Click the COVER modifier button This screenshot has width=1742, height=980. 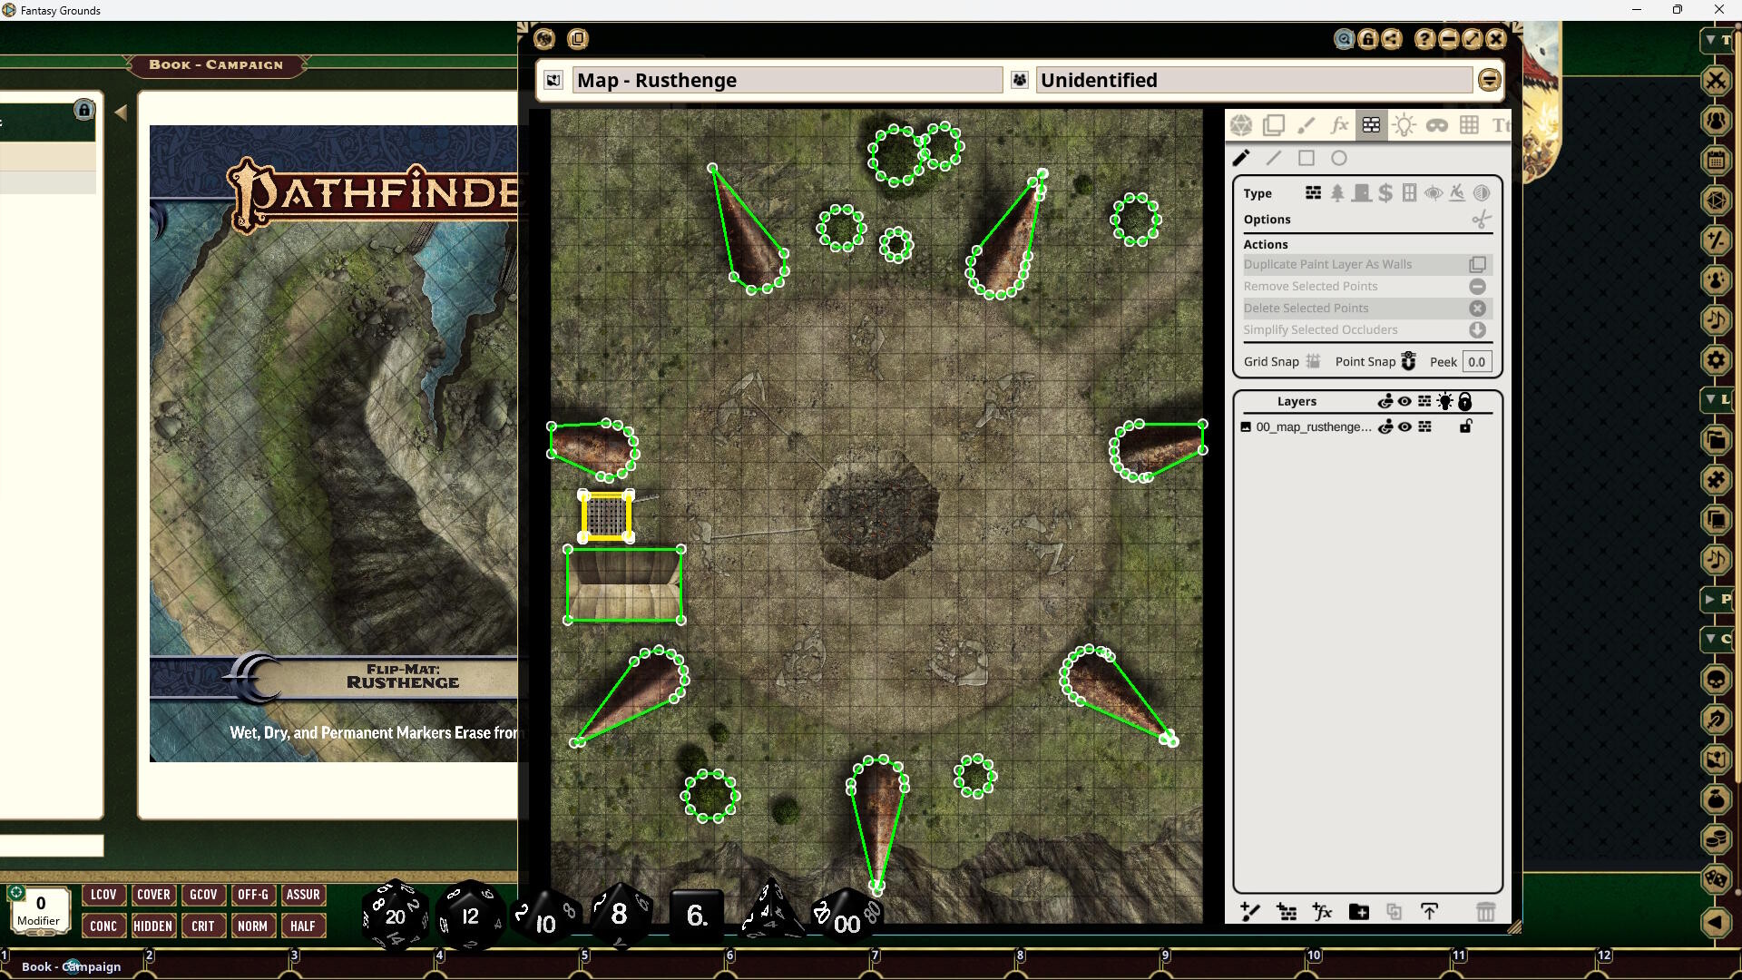click(x=153, y=895)
